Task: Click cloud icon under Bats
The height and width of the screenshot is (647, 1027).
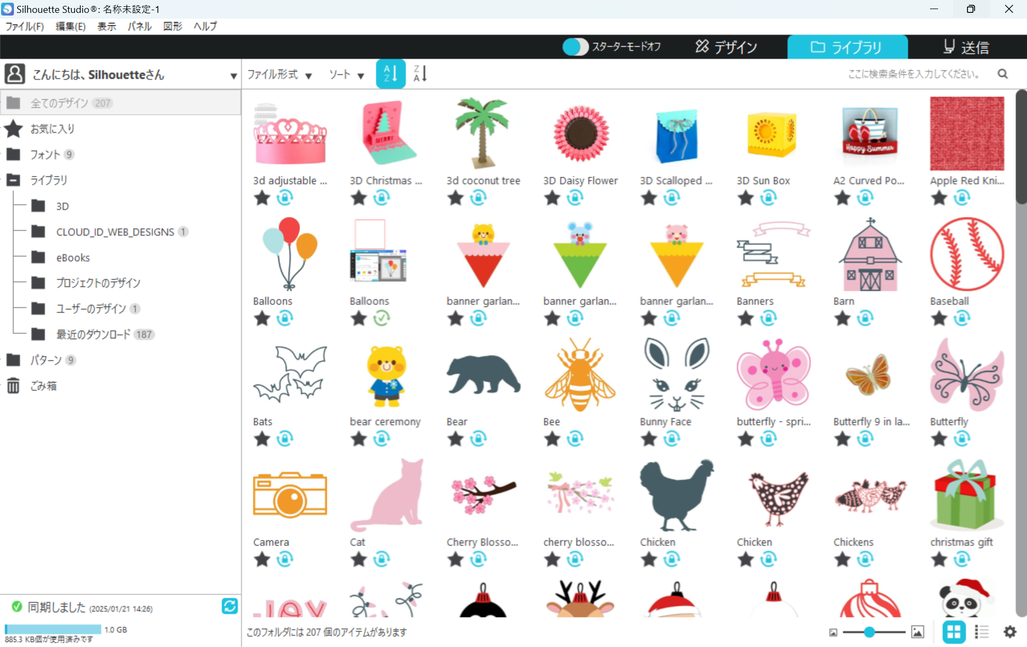Action: pos(285,439)
